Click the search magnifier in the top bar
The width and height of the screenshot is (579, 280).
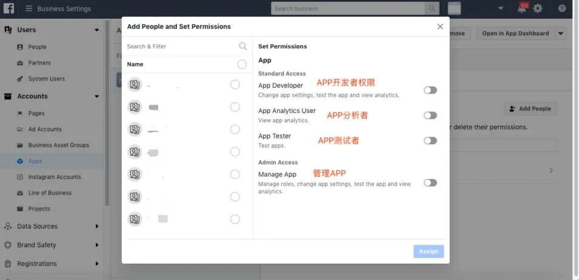pos(431,8)
